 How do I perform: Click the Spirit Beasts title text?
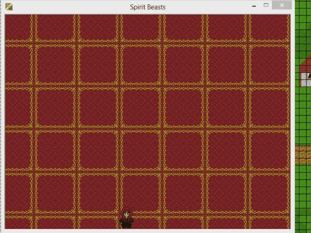(147, 7)
